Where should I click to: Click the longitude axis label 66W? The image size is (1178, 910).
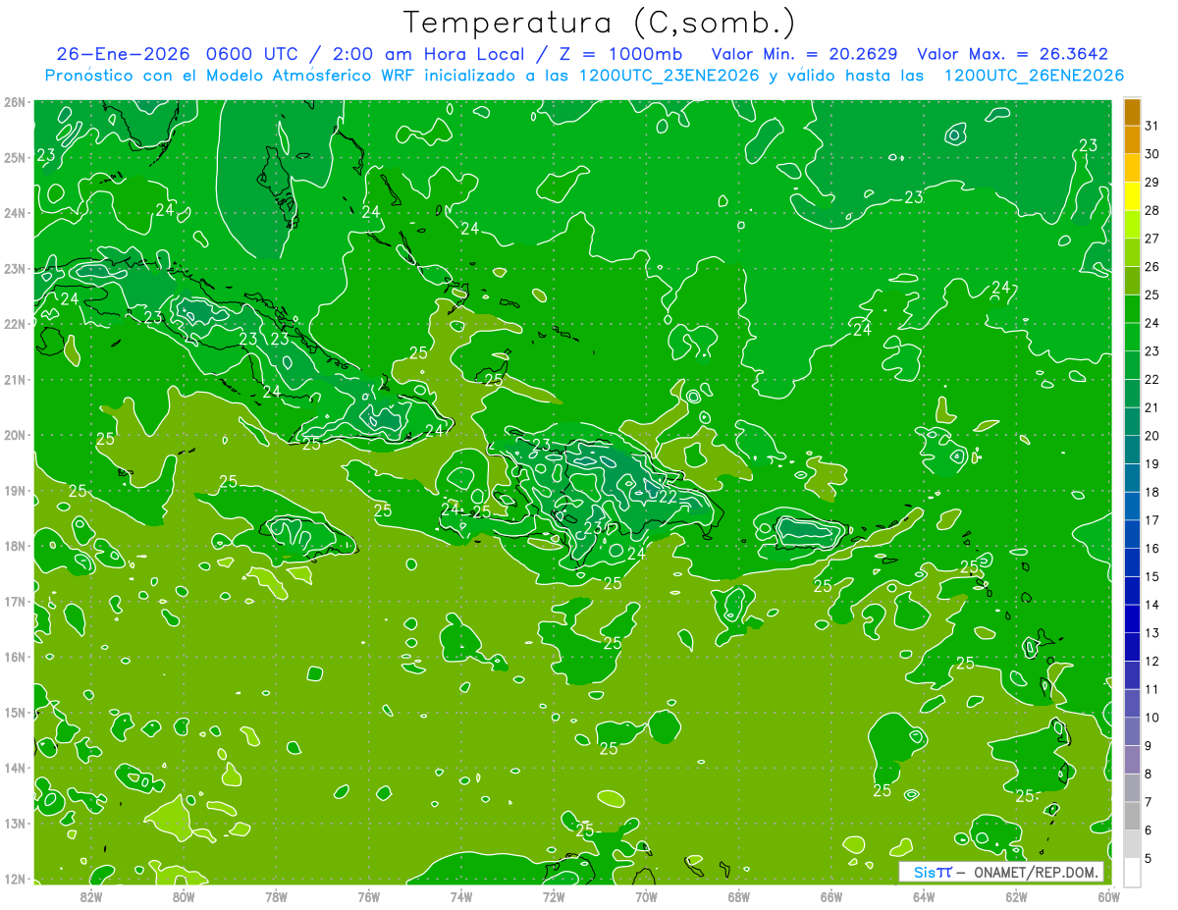[830, 896]
